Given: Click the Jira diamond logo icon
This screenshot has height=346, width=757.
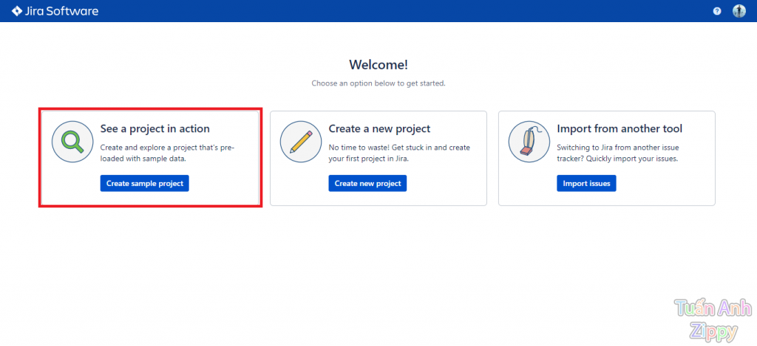Looking at the screenshot, I should click(x=17, y=11).
